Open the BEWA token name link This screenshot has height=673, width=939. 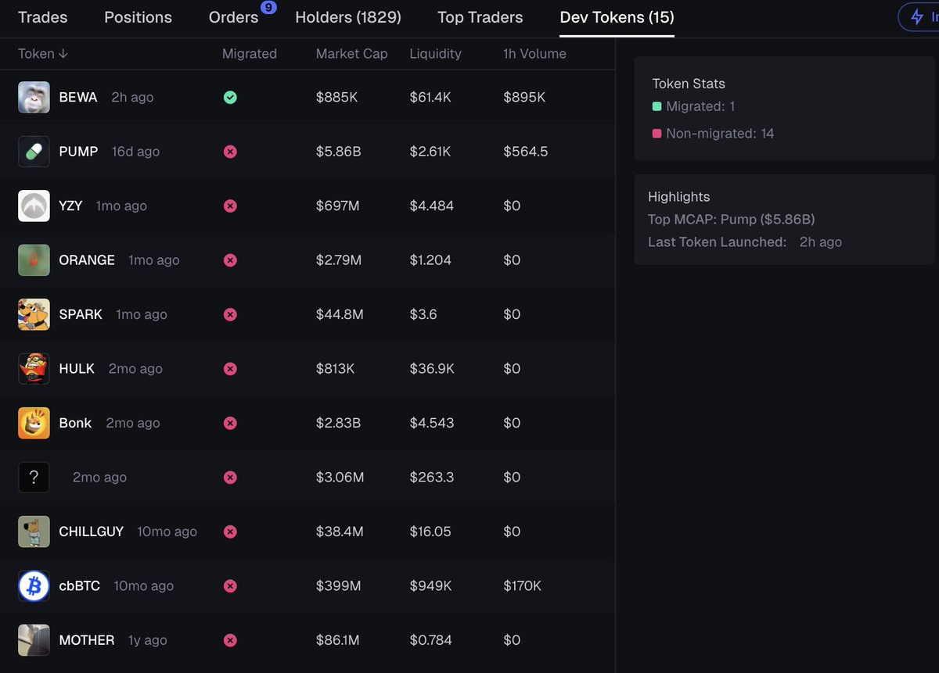point(78,98)
